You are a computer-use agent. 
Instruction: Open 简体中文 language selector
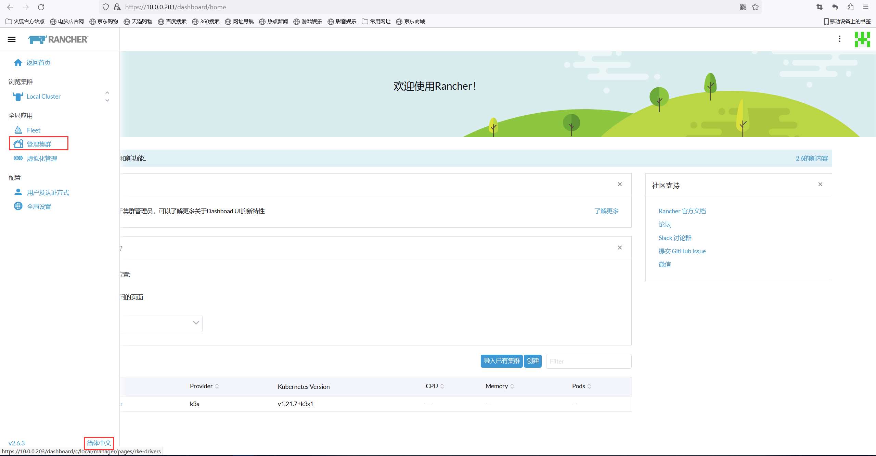(x=99, y=443)
